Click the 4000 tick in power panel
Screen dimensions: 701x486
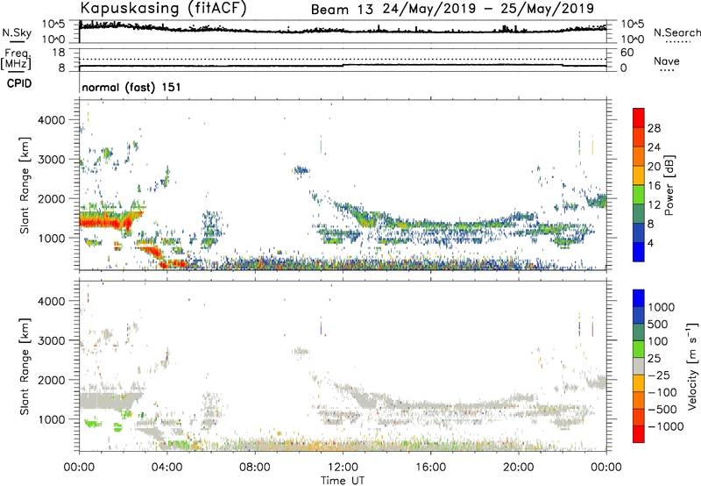click(52, 120)
